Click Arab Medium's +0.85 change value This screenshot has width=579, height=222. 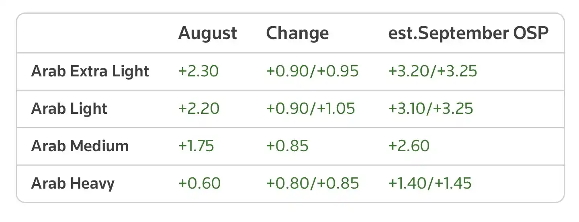click(x=287, y=146)
